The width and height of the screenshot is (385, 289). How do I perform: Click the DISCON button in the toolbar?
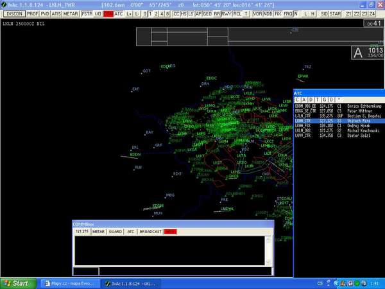point(13,13)
